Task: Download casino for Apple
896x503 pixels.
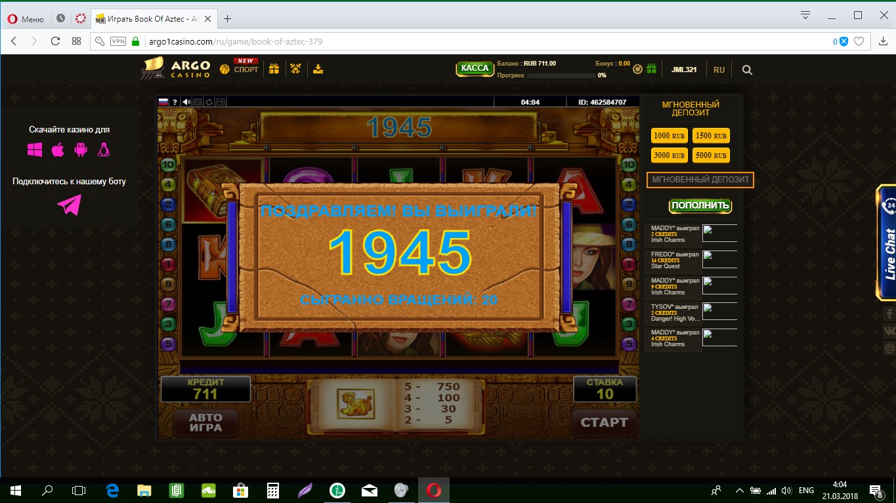Action: (x=58, y=150)
